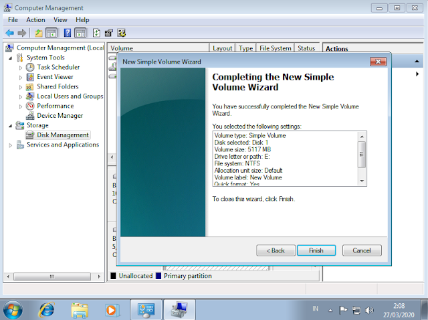Open Windows Explorer folder on taskbar
This screenshot has width=428, height=320.
(80, 311)
